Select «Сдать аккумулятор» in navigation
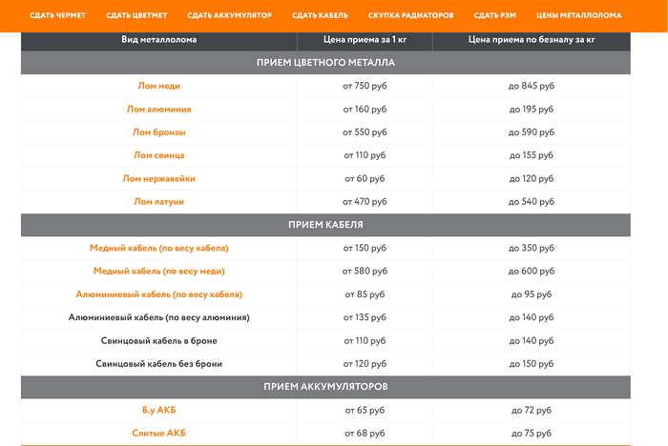Viewport: 668px width, 446px height. (x=229, y=16)
